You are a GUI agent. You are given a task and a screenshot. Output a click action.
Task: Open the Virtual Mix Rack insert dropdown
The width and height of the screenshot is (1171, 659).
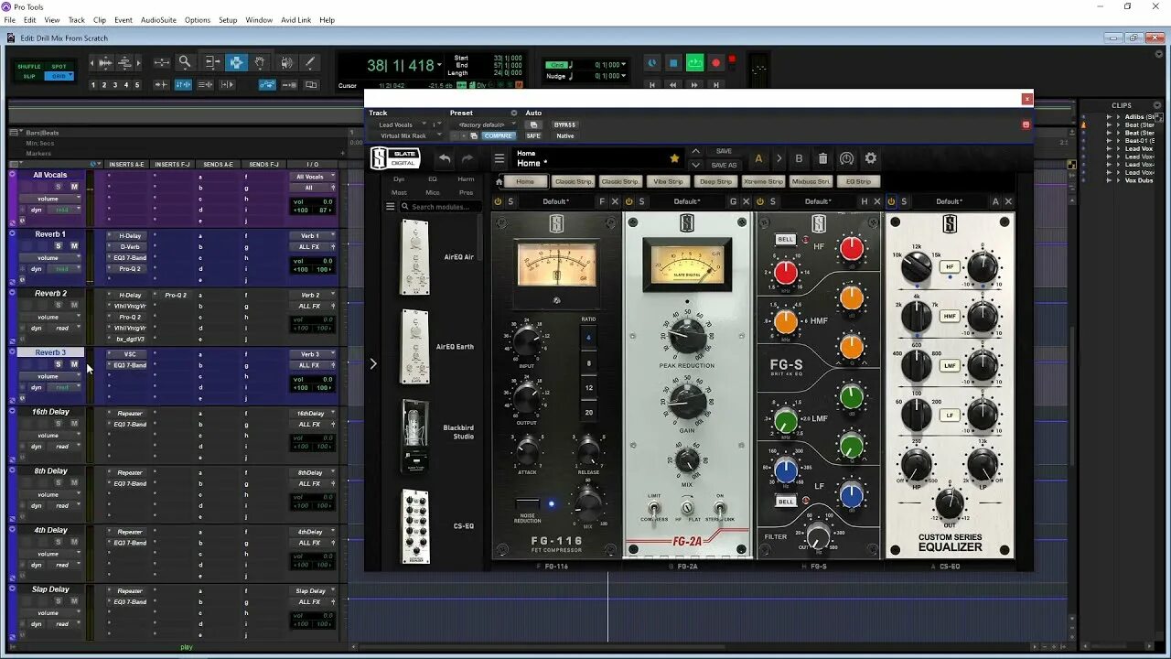(x=407, y=135)
